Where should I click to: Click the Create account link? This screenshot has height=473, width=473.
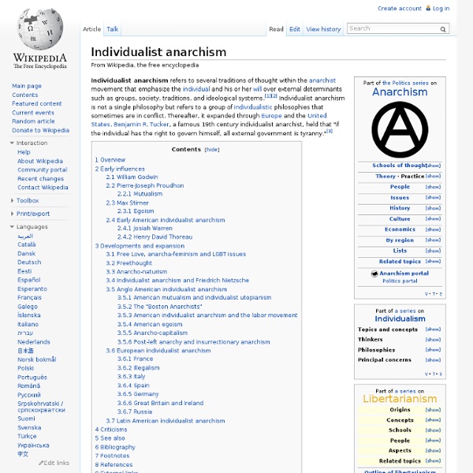pos(400,9)
